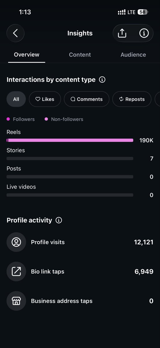
Task: Switch to the Content tab
Action: [80, 55]
